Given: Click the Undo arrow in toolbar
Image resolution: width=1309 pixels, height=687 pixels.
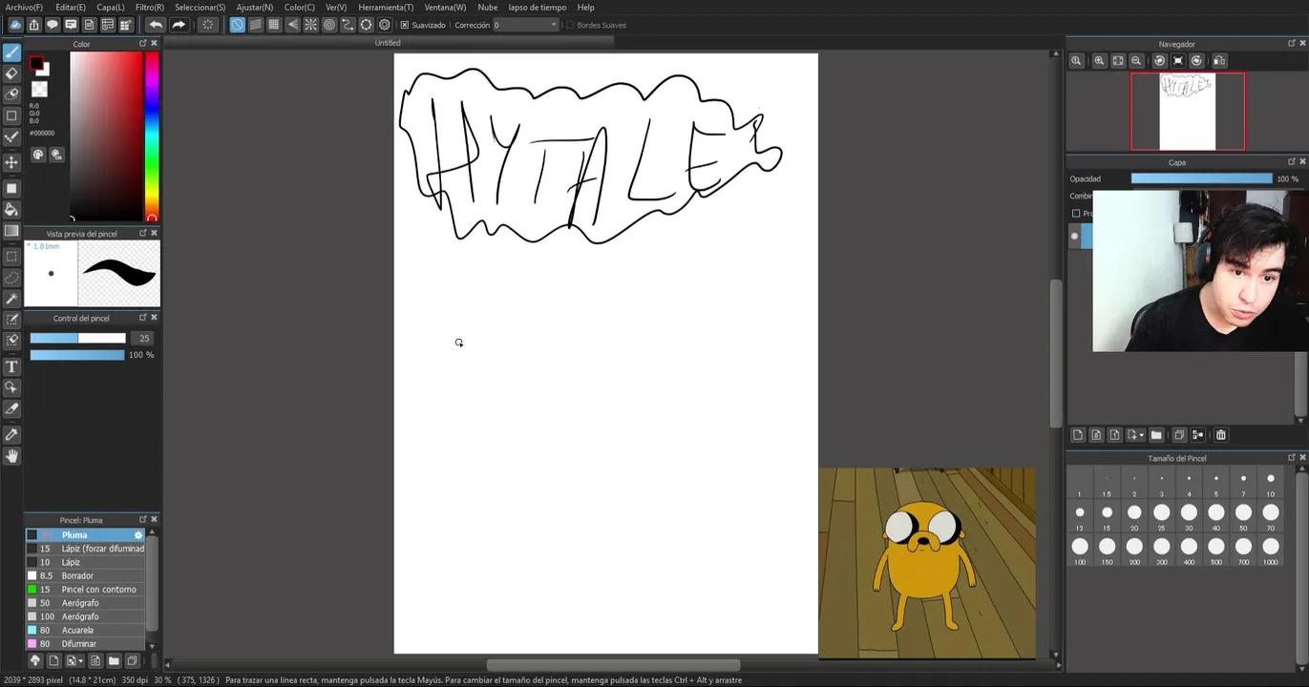Looking at the screenshot, I should [156, 25].
